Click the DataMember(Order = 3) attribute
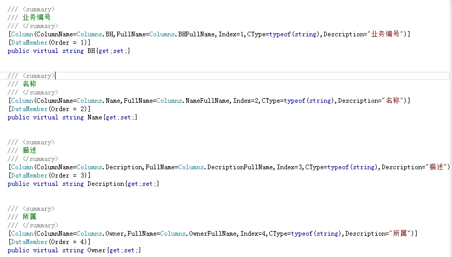Image resolution: width=452 pixels, height=257 pixels. pyautogui.click(x=49, y=175)
